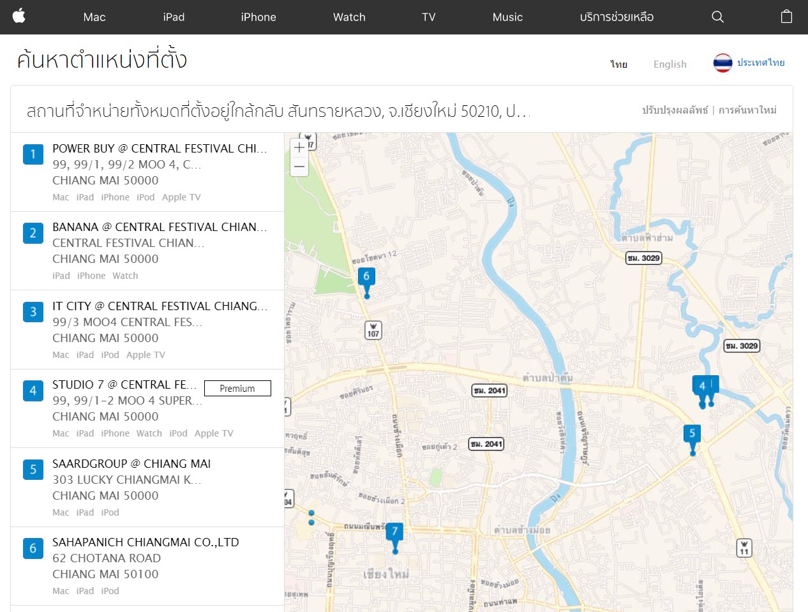Viewport: 808px width, 612px height.
Task: Switch language to English
Action: (x=670, y=64)
